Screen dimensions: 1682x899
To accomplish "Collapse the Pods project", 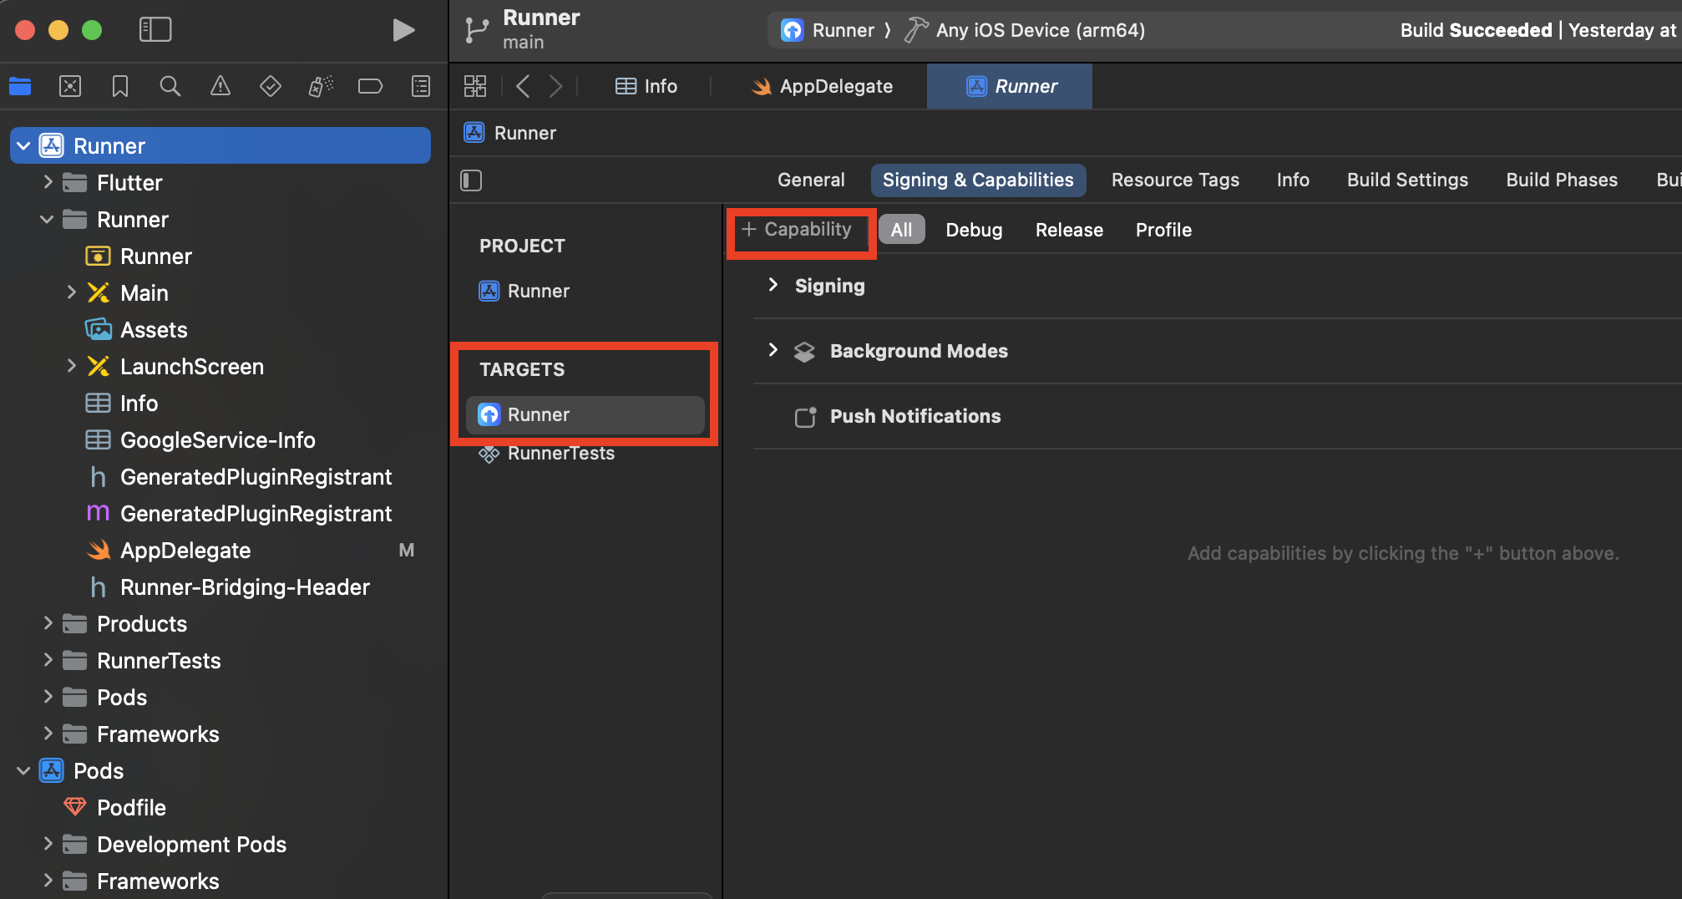I will (x=23, y=771).
